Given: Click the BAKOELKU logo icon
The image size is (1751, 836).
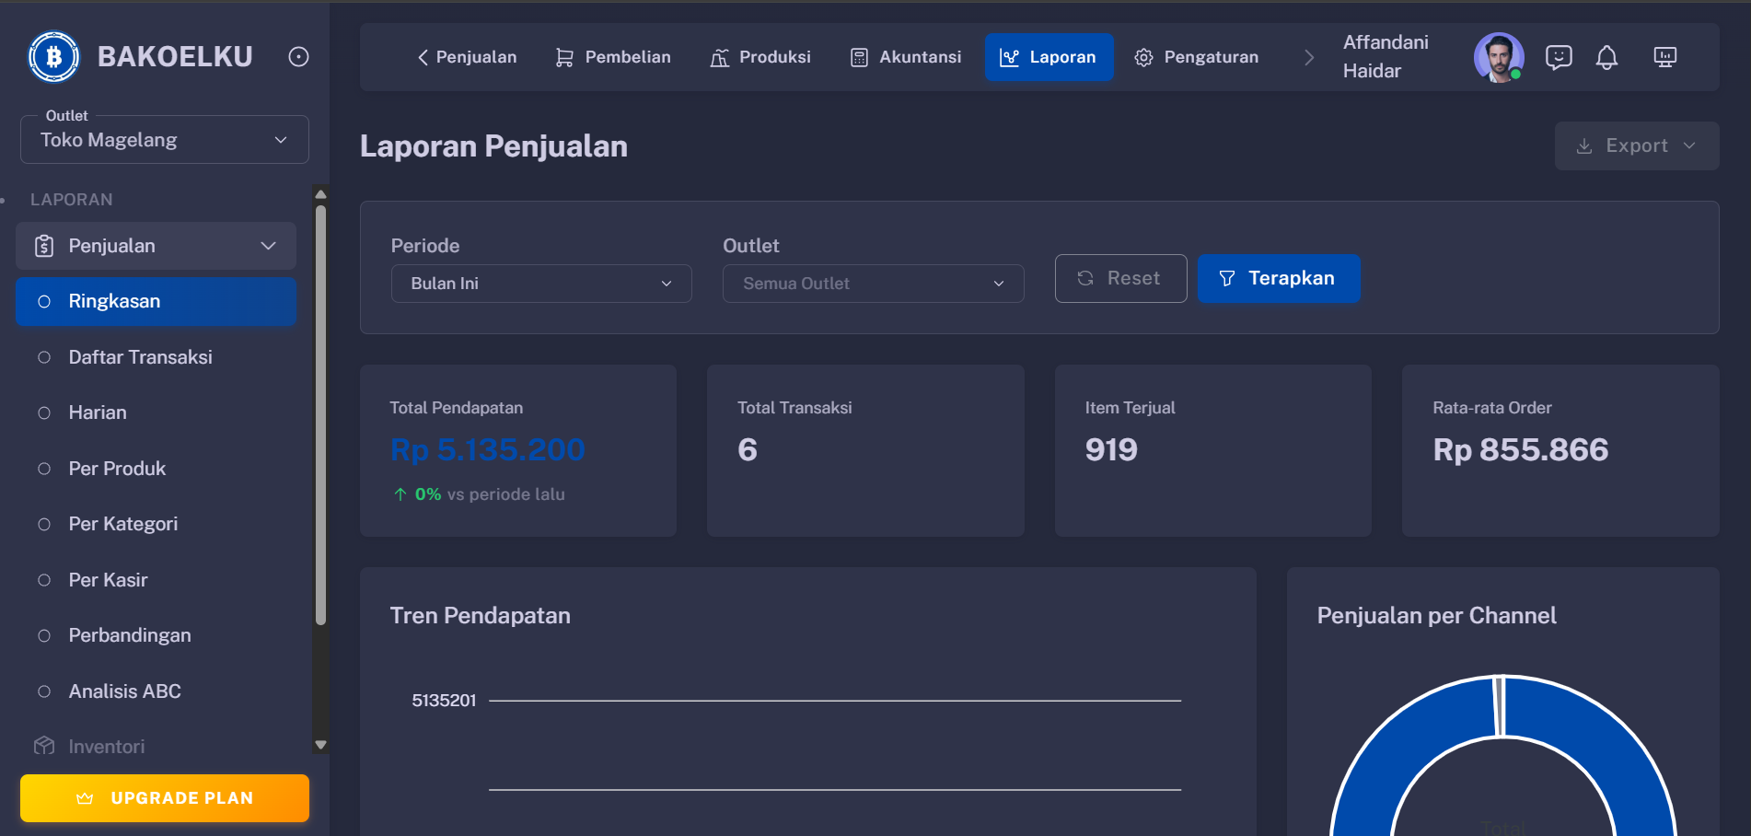Looking at the screenshot, I should (x=52, y=56).
